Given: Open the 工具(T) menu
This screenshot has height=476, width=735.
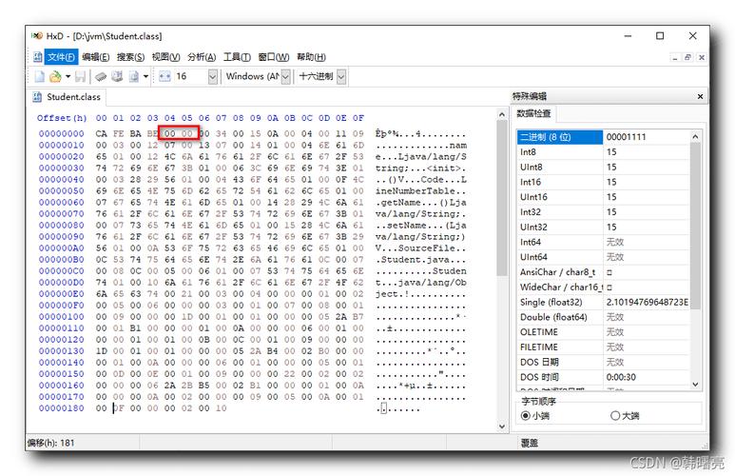Looking at the screenshot, I should tap(237, 57).
